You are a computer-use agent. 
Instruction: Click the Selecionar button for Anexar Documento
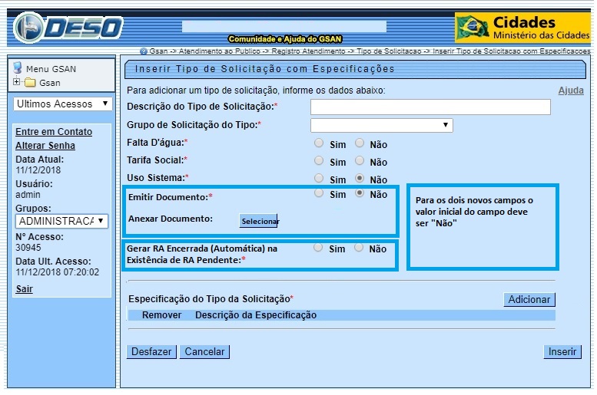(258, 221)
